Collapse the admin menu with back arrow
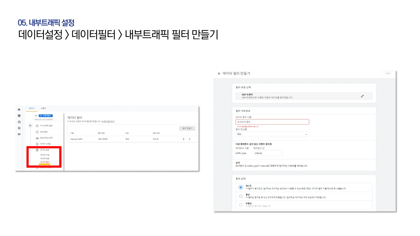The image size is (420, 236). click(30, 125)
